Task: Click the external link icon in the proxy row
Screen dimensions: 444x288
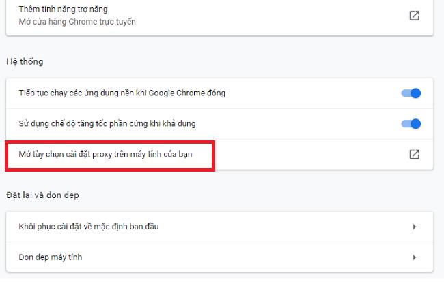Action: coord(414,155)
